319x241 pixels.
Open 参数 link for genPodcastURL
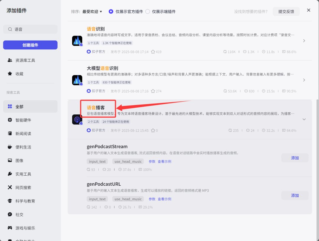point(152,199)
